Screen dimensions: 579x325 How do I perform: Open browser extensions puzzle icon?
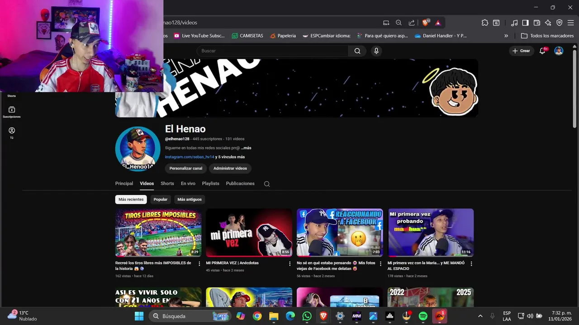pos(485,23)
